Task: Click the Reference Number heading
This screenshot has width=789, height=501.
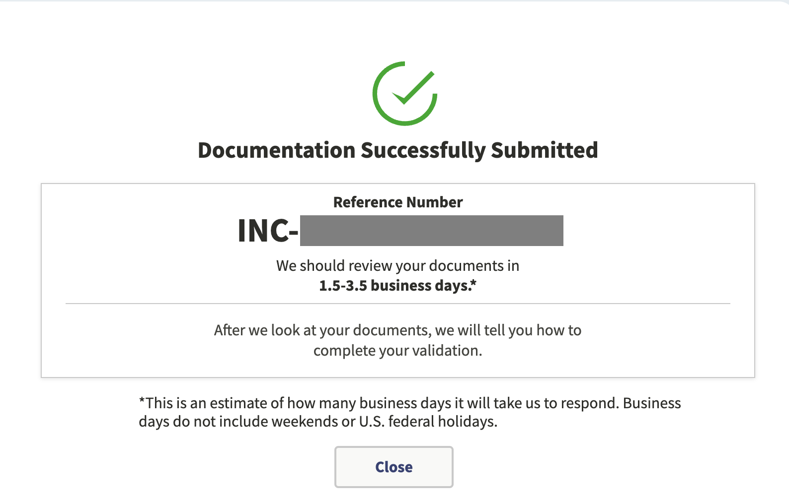Action: [397, 202]
